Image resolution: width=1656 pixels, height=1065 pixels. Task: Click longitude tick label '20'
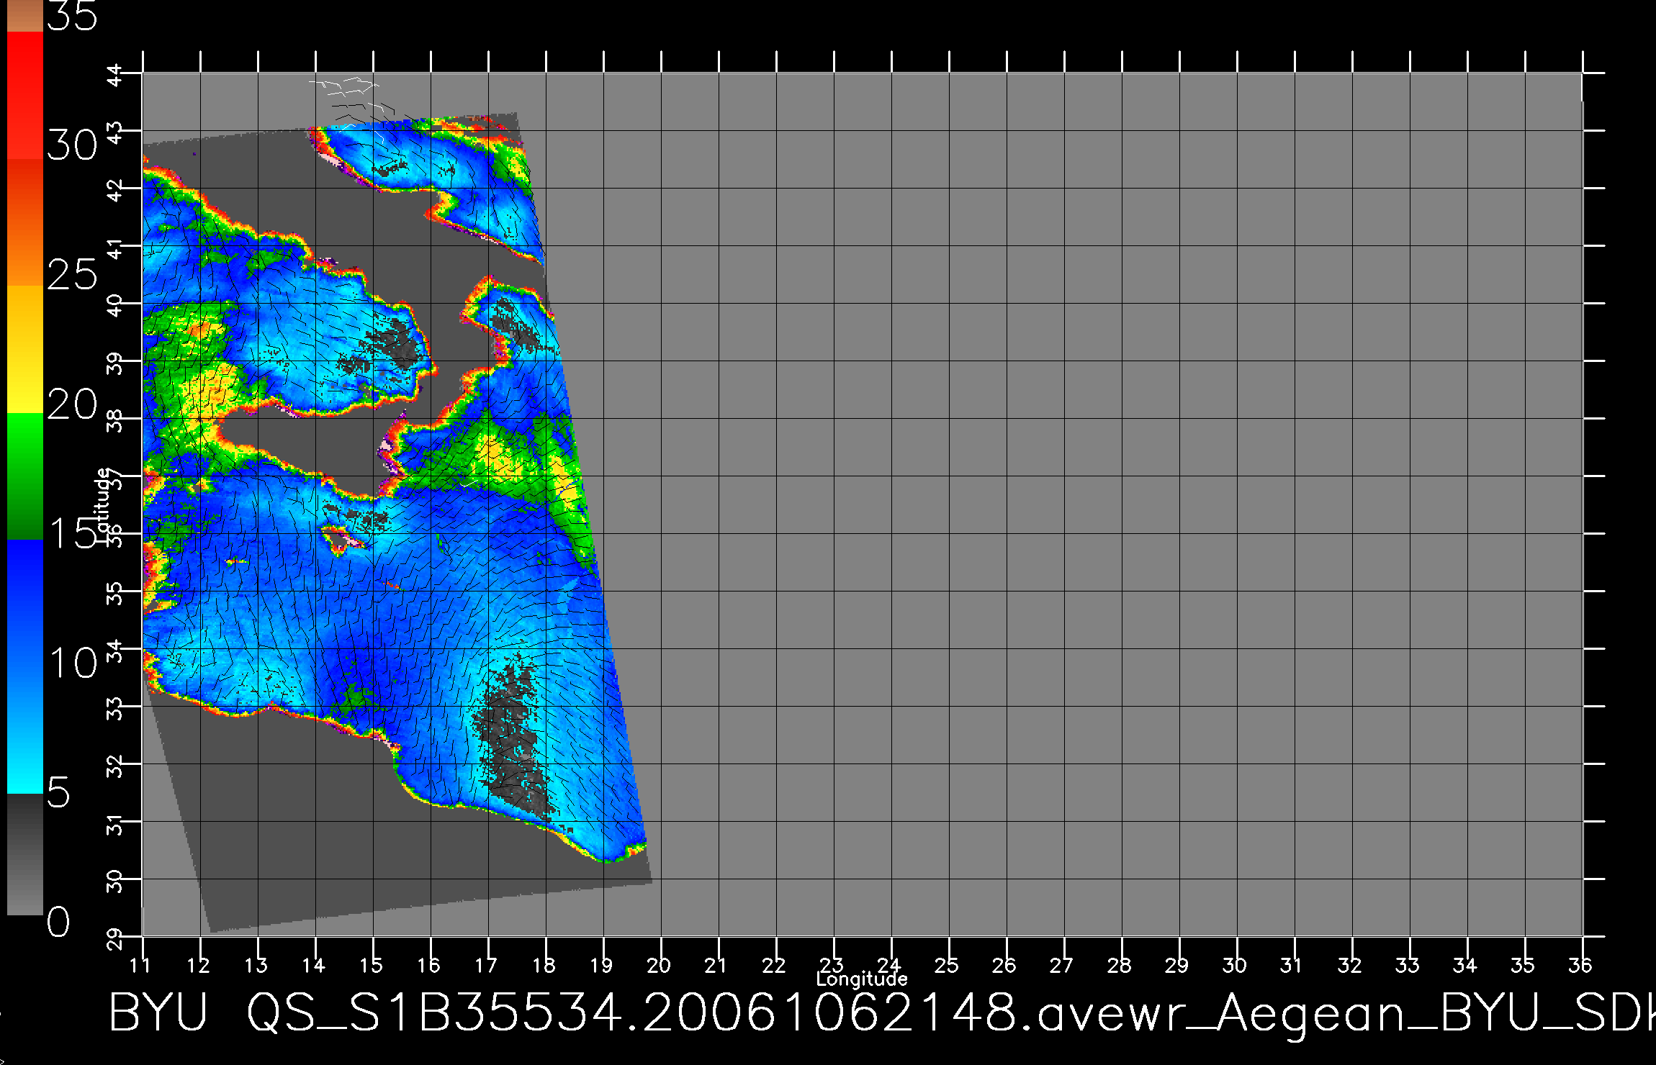pyautogui.click(x=659, y=965)
